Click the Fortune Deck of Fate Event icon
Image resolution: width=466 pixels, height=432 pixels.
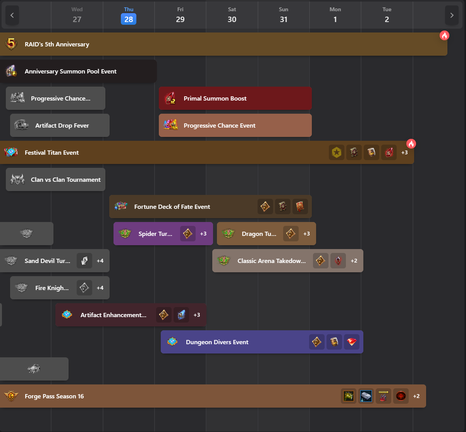coord(121,207)
